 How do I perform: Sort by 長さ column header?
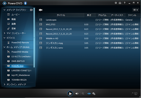(90, 15)
